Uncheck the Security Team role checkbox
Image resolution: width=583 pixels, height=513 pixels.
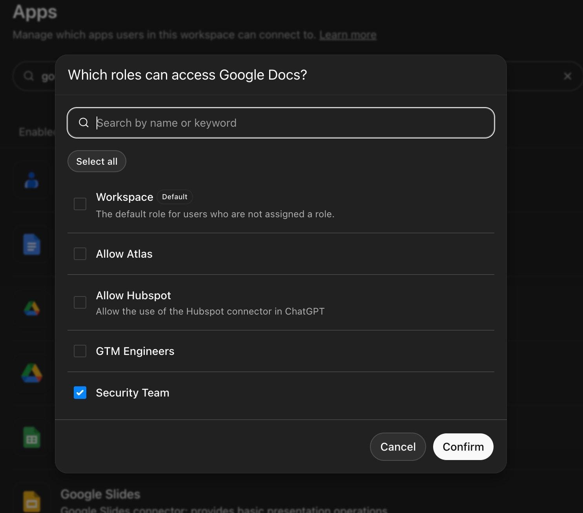80,393
